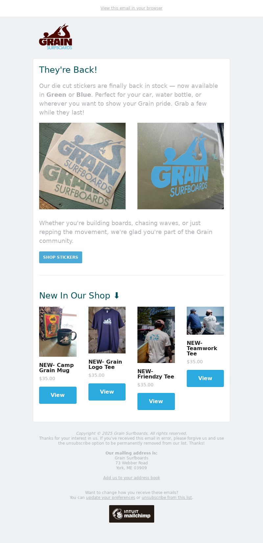
Task: View the Grain Logo Tee
Action: [x=107, y=392]
